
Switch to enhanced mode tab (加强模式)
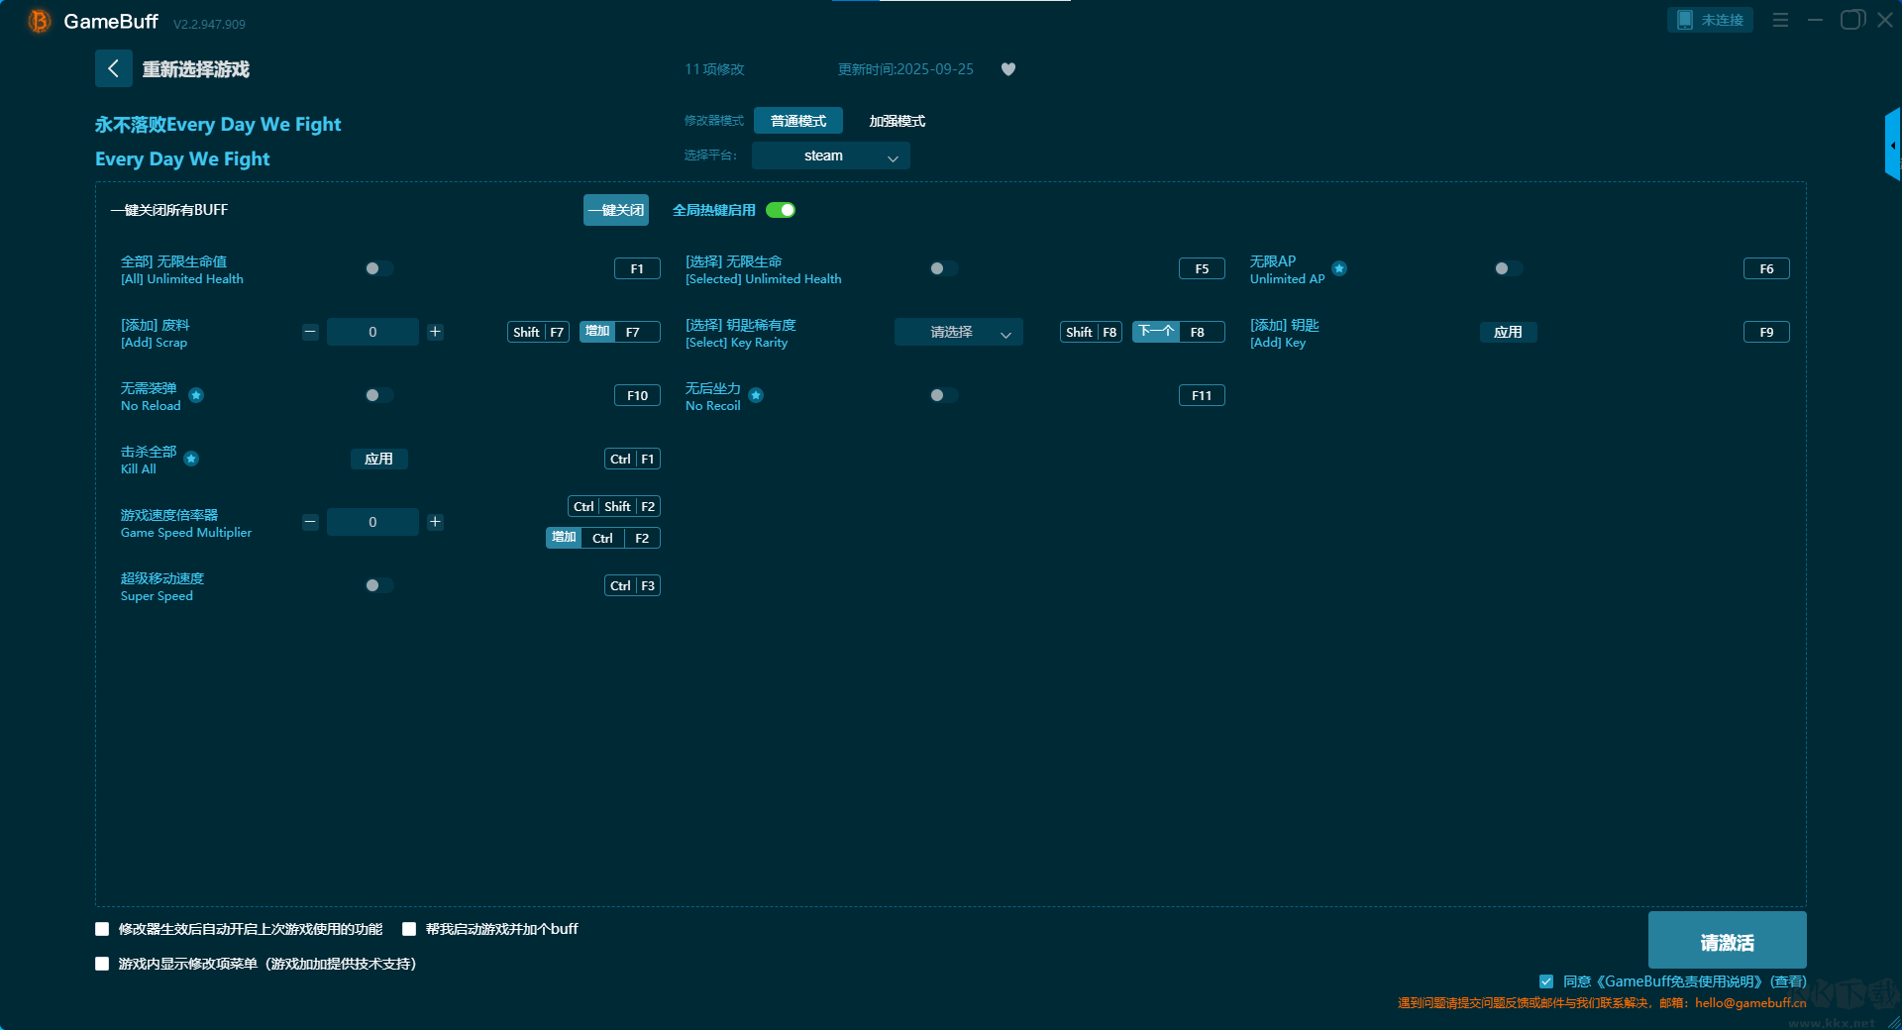pyautogui.click(x=898, y=121)
